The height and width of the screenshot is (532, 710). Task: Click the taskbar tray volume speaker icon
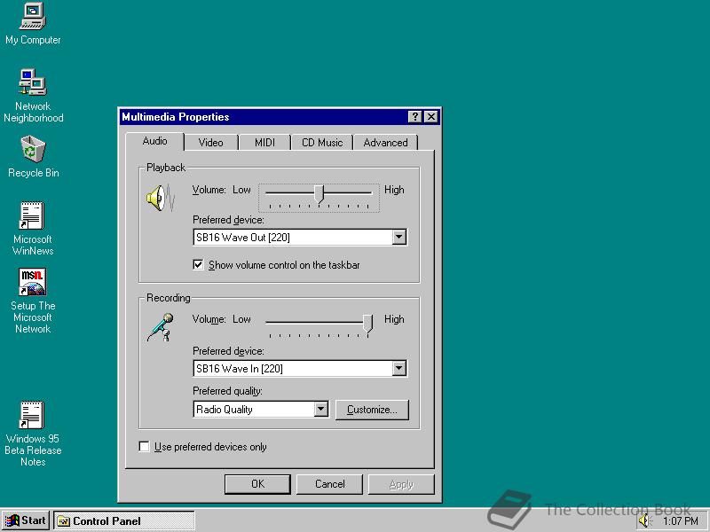click(x=644, y=520)
